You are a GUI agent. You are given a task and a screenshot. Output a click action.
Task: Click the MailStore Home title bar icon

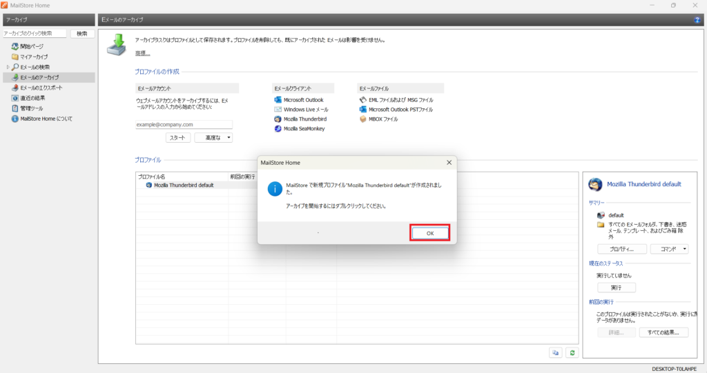coord(5,6)
